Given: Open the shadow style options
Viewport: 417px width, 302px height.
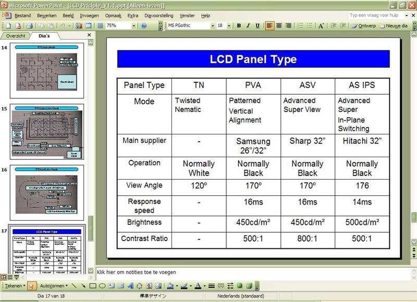Looking at the screenshot, I should click(x=240, y=286).
